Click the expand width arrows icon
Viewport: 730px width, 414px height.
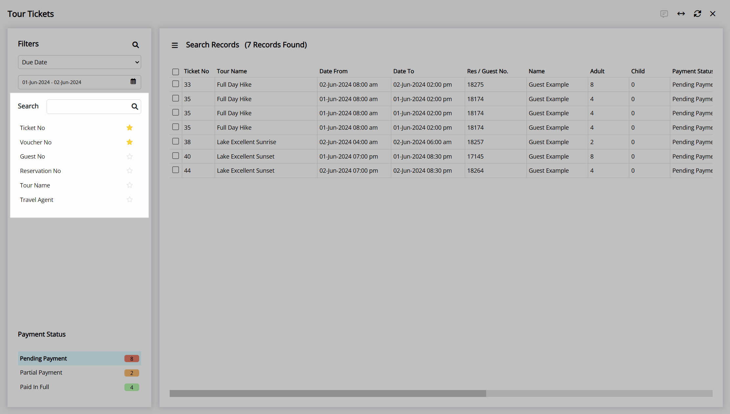coord(681,13)
